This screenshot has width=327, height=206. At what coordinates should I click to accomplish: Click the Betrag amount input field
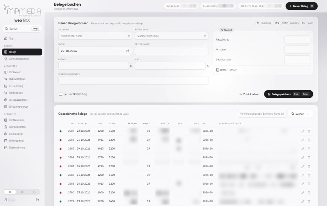[94, 66]
